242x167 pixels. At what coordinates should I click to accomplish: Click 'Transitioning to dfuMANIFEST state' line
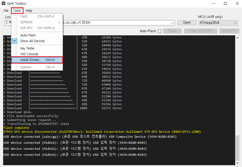click(36, 124)
